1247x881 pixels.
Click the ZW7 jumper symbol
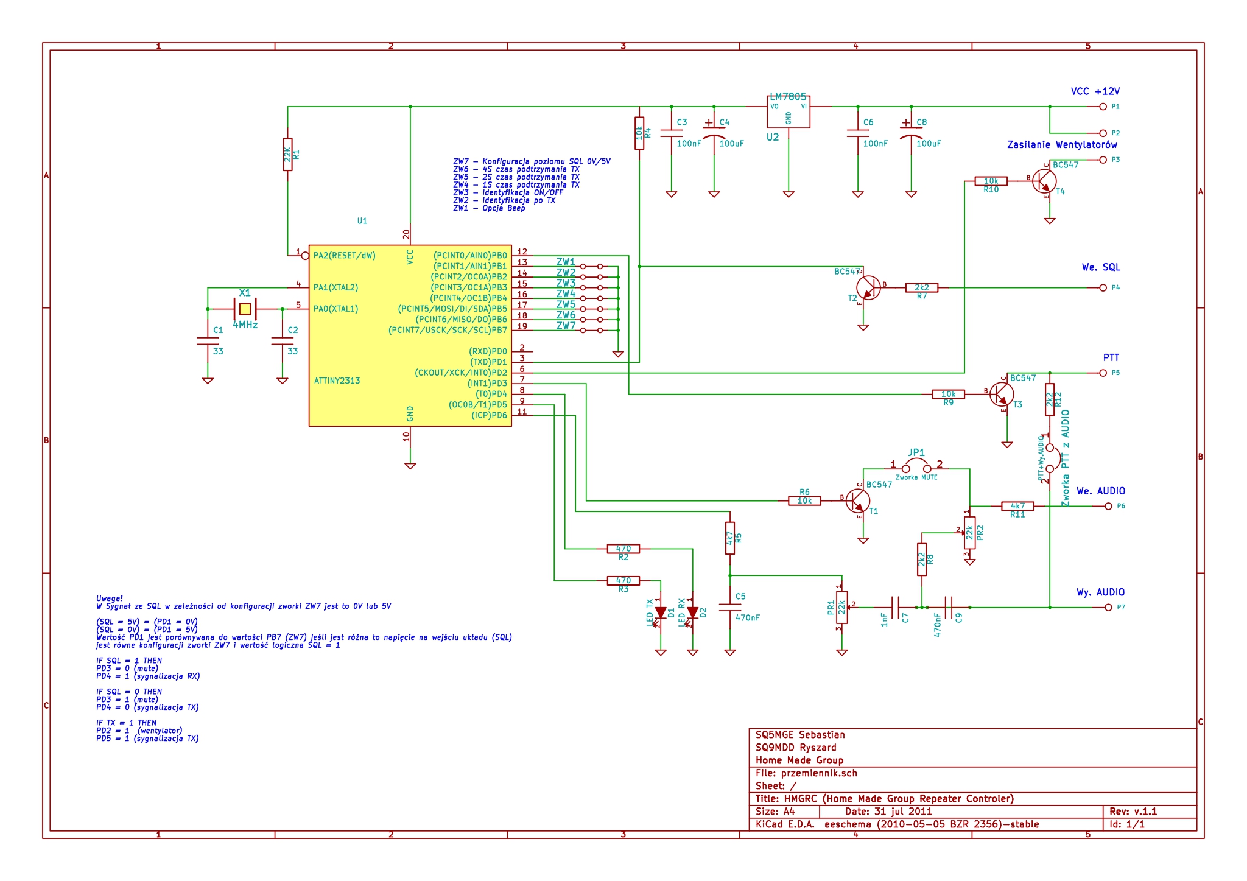point(591,330)
